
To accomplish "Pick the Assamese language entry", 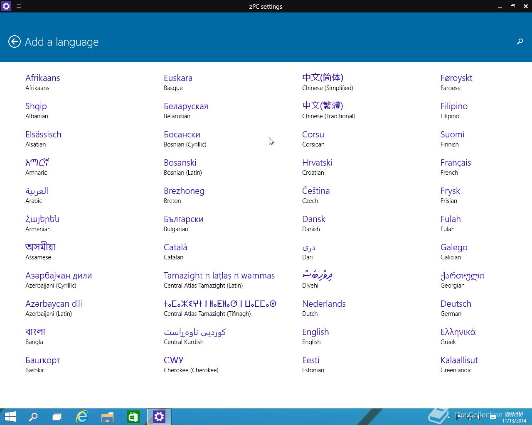I will (40, 252).
